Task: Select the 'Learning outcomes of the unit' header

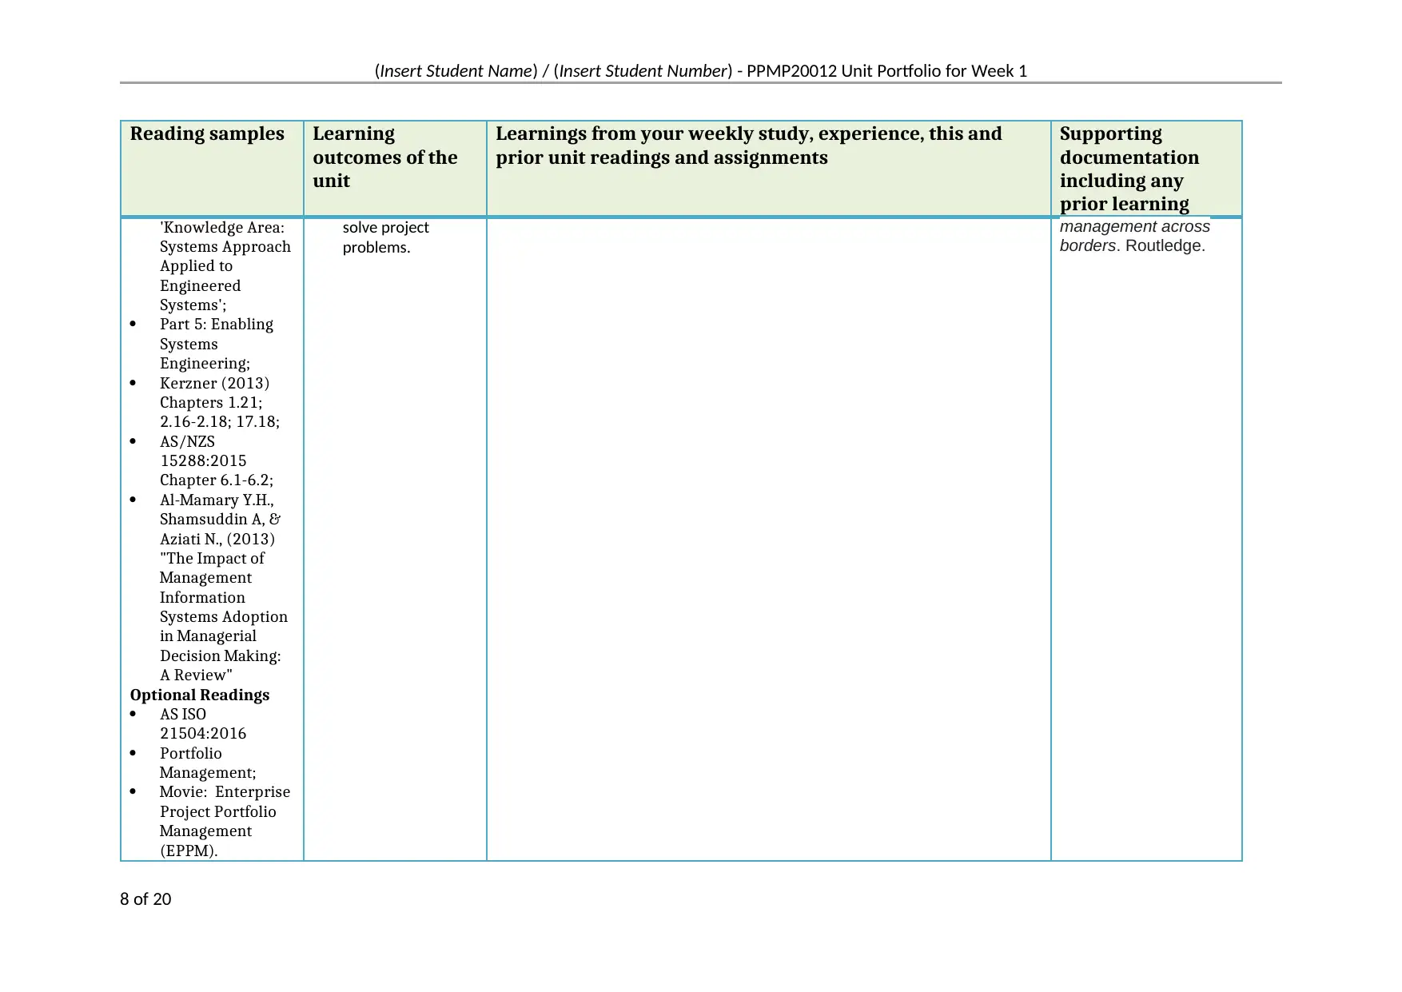Action: click(x=385, y=157)
